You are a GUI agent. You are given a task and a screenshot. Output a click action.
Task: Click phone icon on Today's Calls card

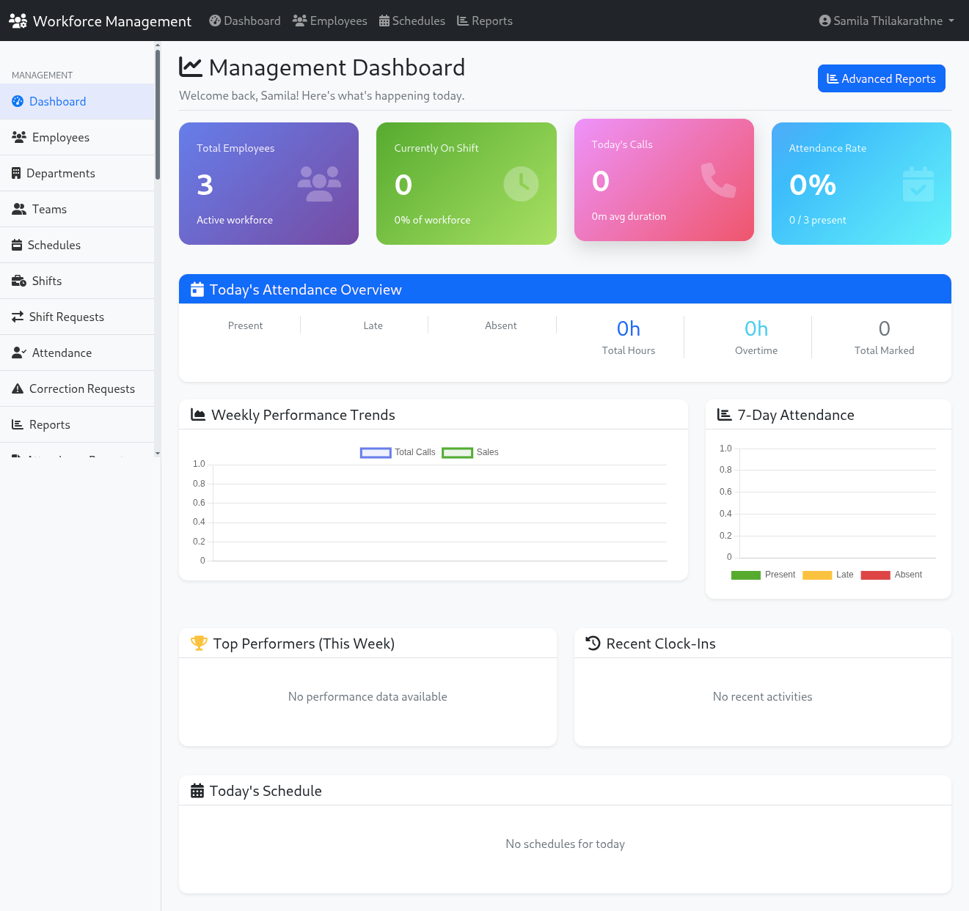717,180
